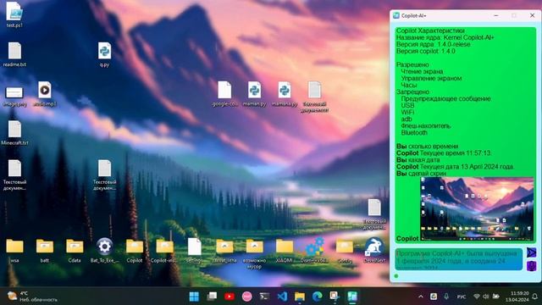Click the 'adb' entry in the list
This screenshot has width=542, height=305.
406,119
